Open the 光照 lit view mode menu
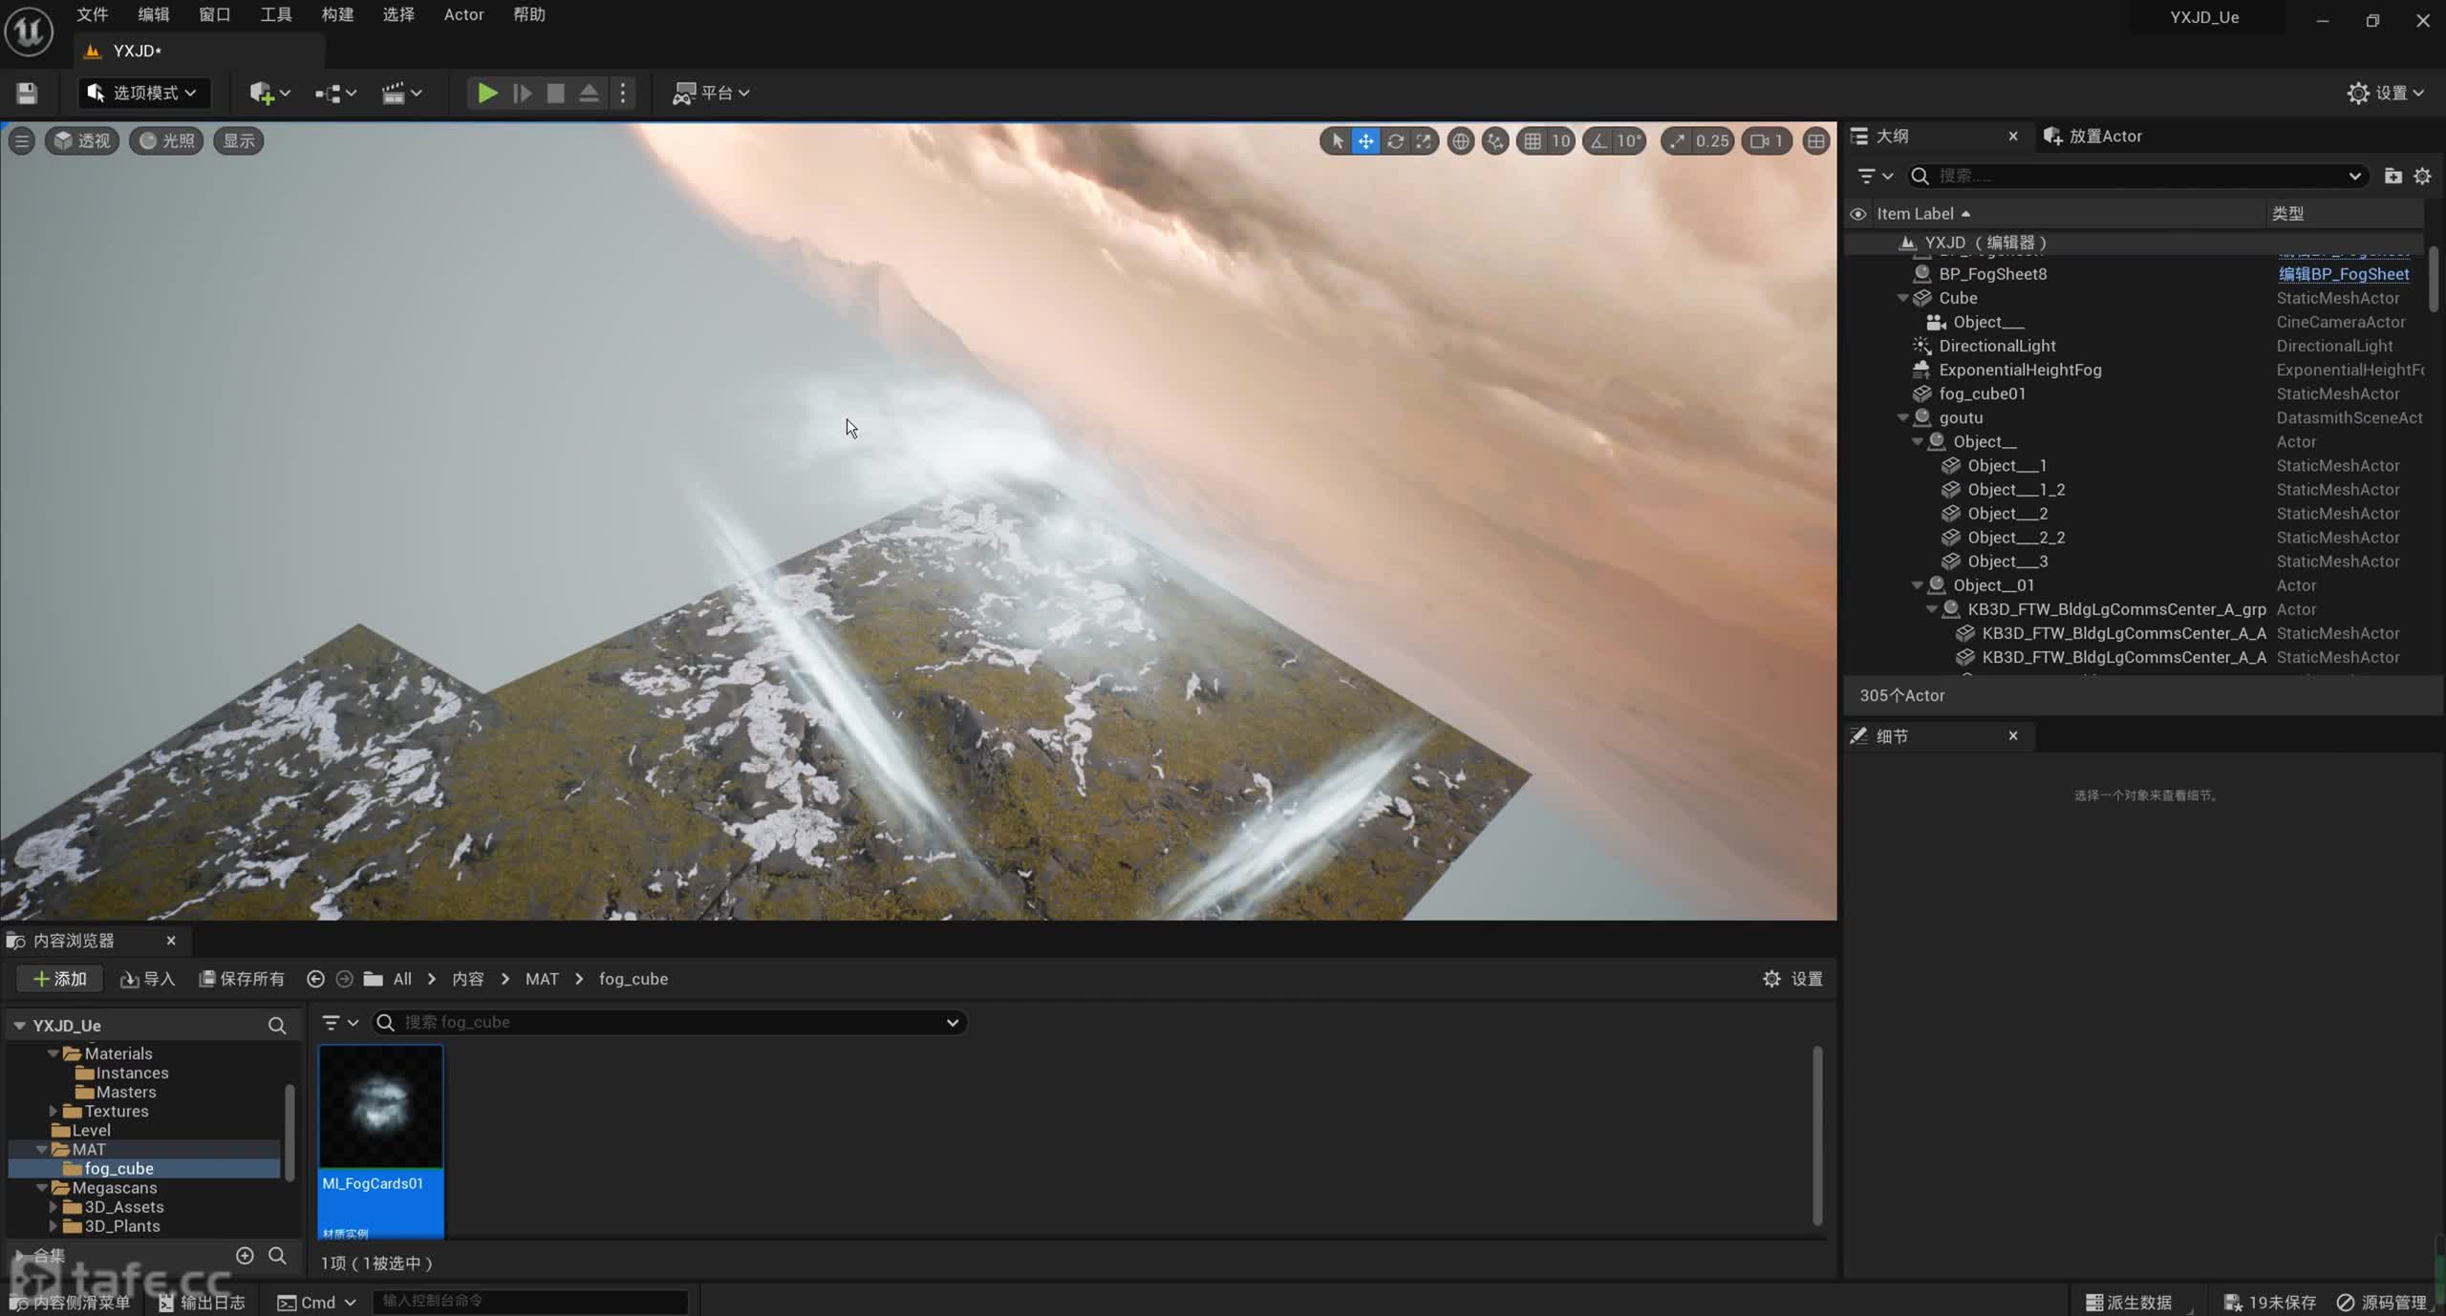 (166, 141)
